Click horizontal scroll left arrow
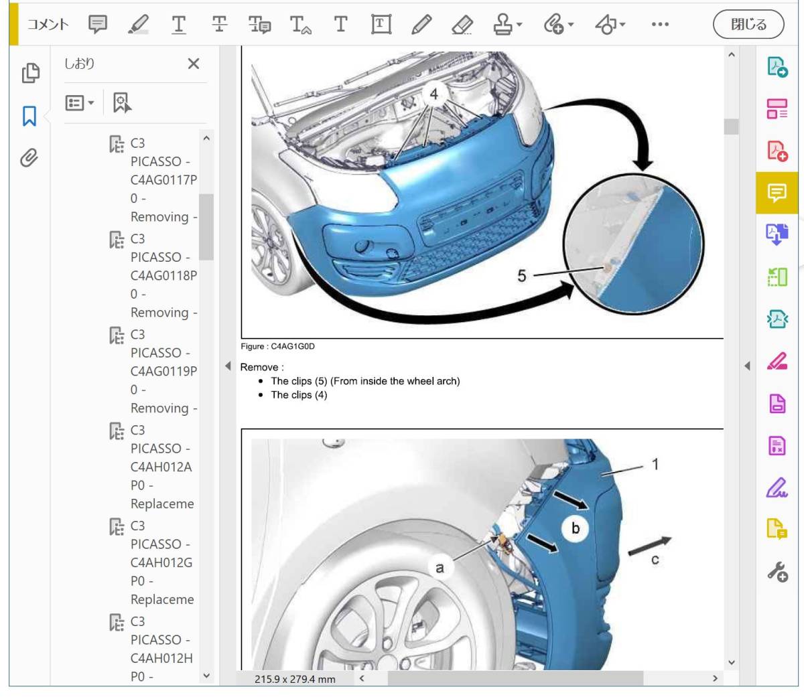This screenshot has height=697, width=804. click(x=362, y=678)
